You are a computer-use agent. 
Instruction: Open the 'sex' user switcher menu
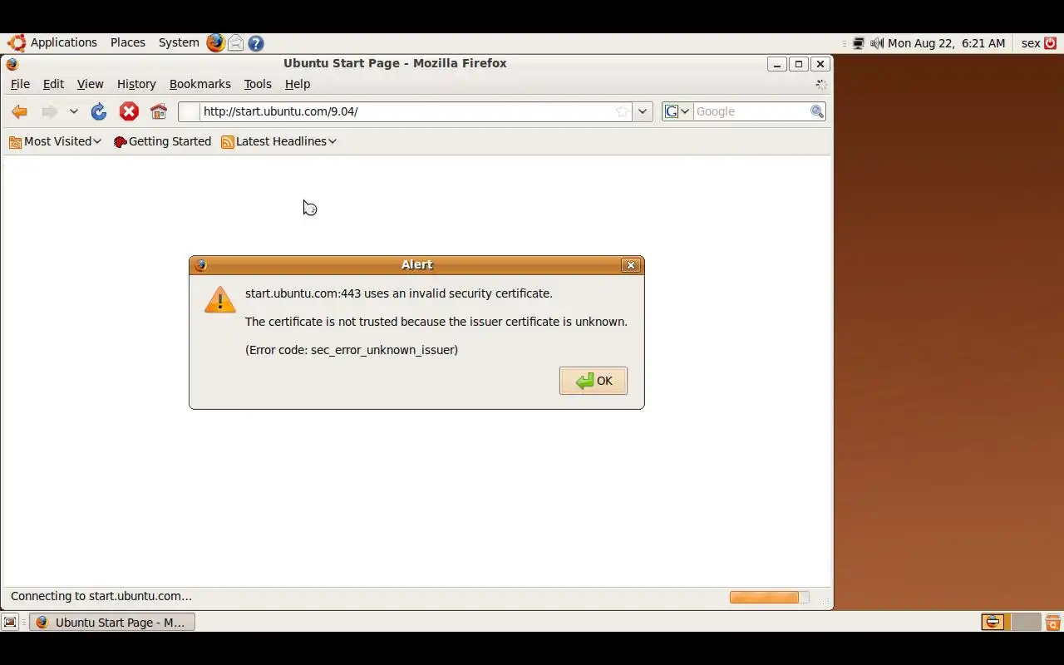(x=1031, y=43)
